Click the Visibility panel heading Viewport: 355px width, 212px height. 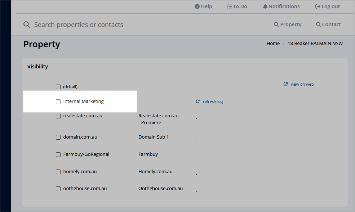pyautogui.click(x=37, y=67)
